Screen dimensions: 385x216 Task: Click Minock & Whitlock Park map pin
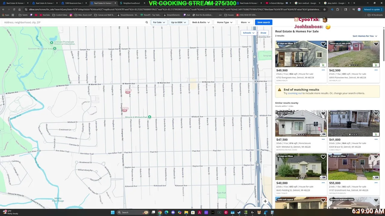point(149,117)
